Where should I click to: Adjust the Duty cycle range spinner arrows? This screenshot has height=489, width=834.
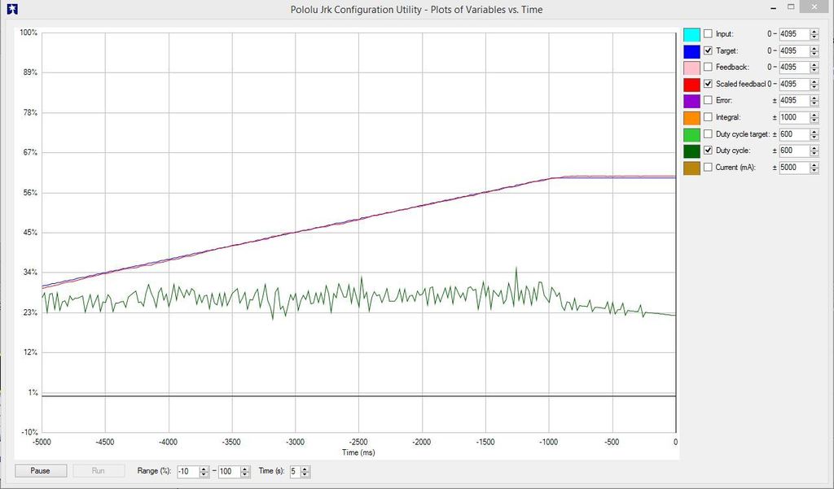(814, 151)
